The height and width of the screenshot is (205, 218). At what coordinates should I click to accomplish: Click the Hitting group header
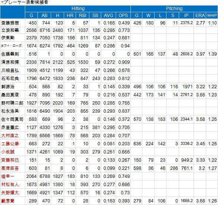tap(78, 9)
